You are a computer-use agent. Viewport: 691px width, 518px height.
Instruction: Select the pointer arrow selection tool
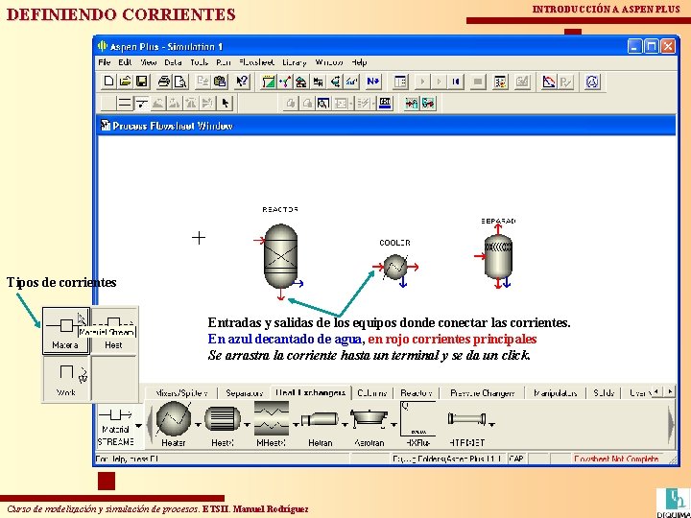coord(226,104)
